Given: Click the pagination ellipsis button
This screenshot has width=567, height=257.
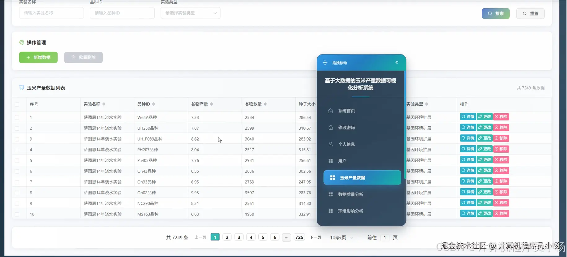Looking at the screenshot, I should (287, 237).
